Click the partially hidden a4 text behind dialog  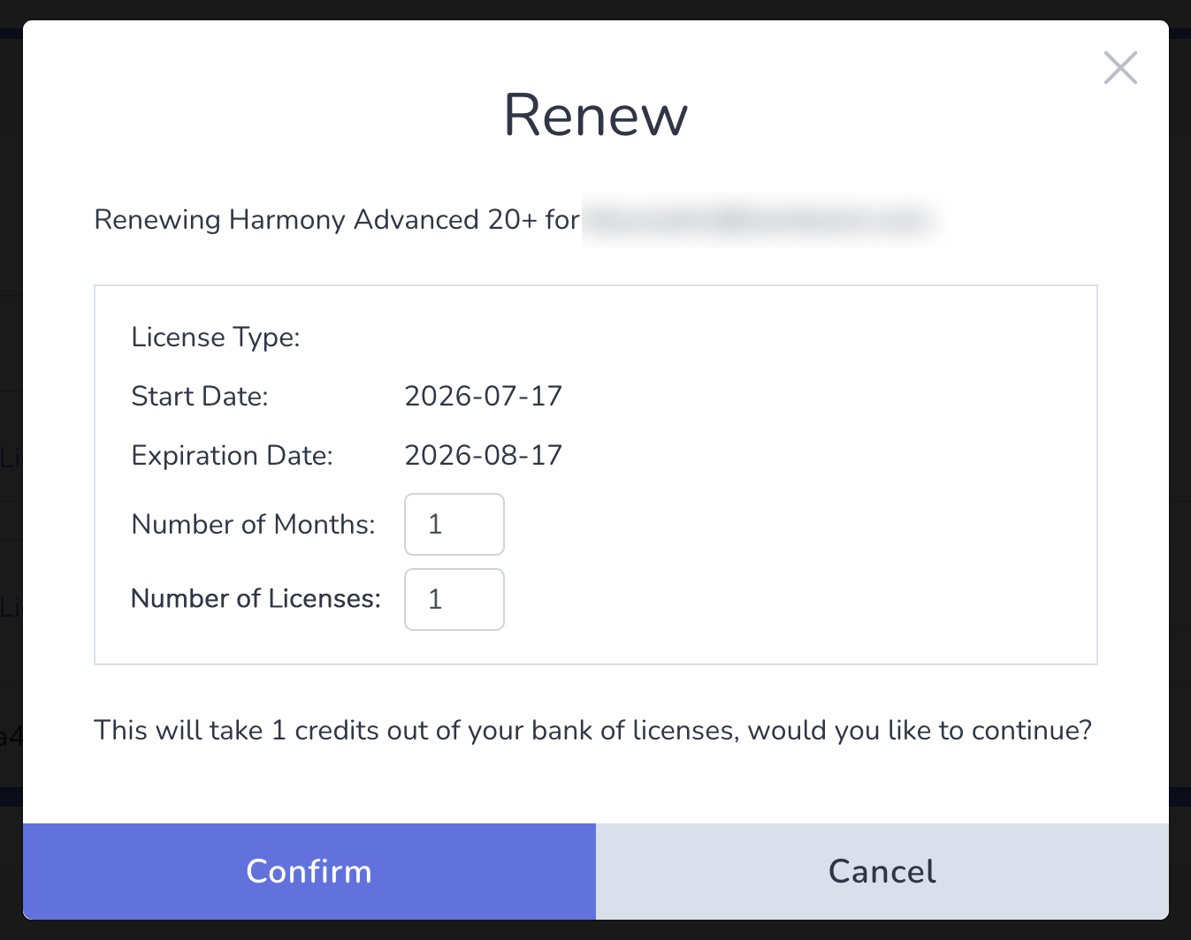click(11, 735)
